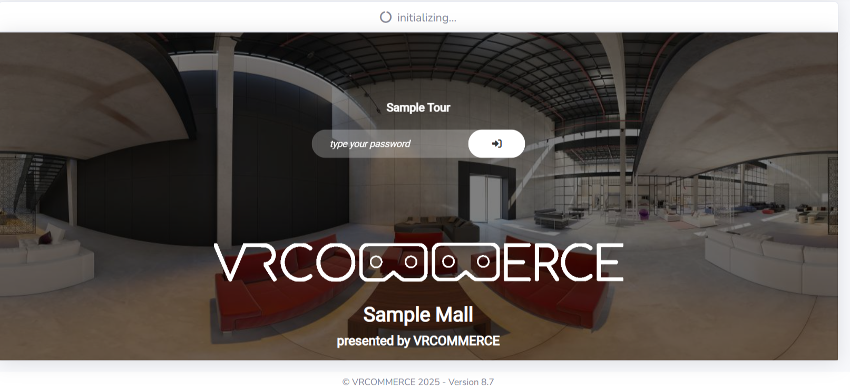Click the 'ERCE' letters of the logo

563,262
